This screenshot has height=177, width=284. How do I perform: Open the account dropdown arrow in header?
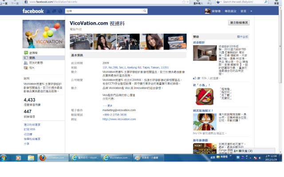point(251,11)
